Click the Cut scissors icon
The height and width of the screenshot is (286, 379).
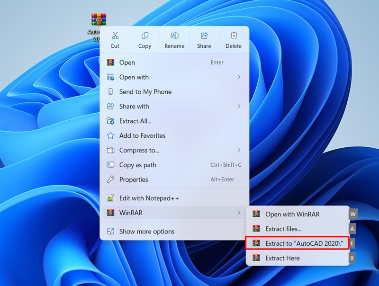tap(115, 36)
